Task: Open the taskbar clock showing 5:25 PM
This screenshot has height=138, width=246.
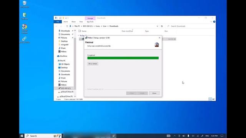Action: coord(214,136)
